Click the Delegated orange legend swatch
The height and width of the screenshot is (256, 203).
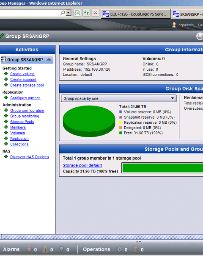pos(121,128)
